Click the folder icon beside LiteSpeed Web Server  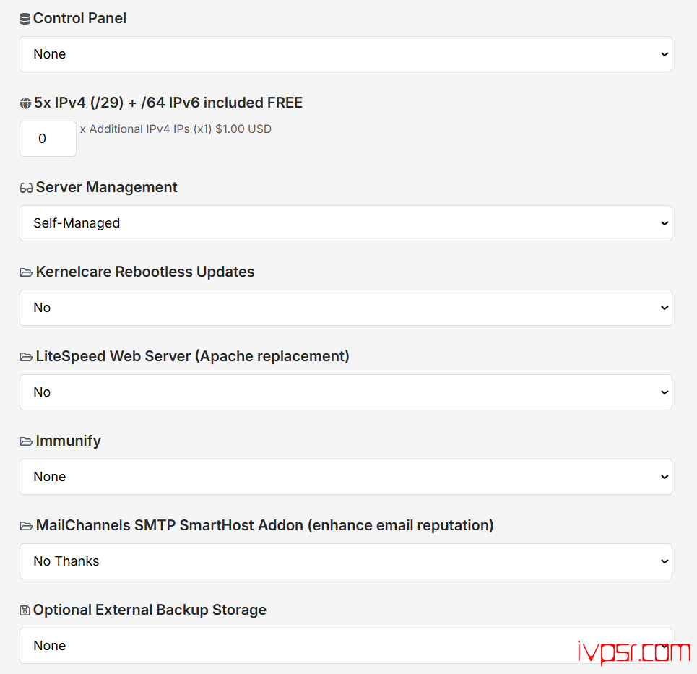point(26,358)
